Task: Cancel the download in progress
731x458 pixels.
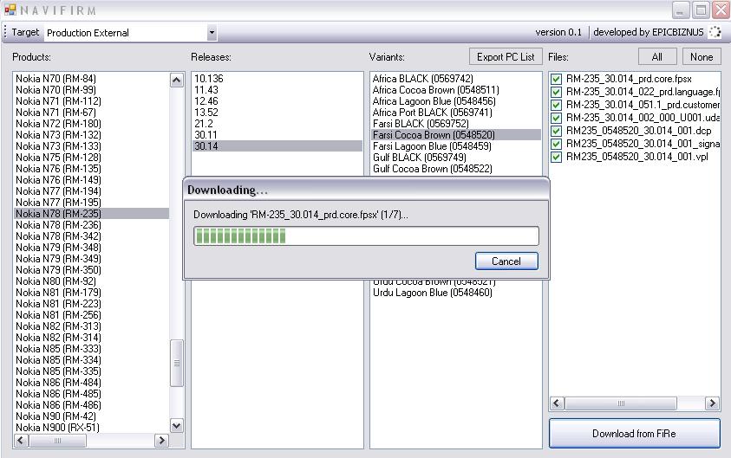Action: 506,261
